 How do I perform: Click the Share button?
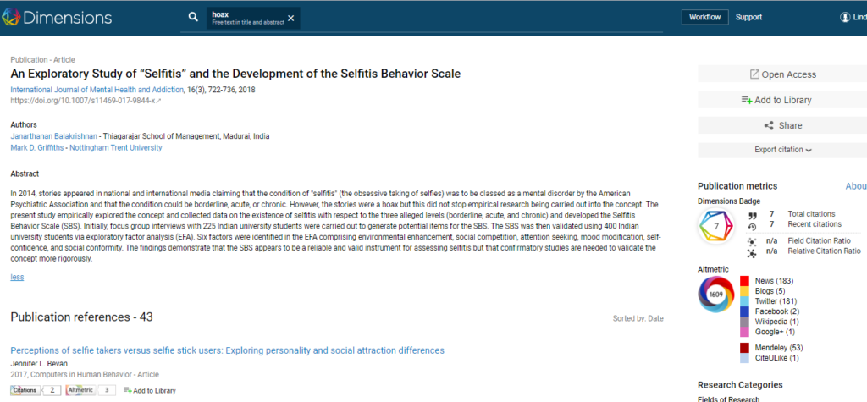point(782,125)
